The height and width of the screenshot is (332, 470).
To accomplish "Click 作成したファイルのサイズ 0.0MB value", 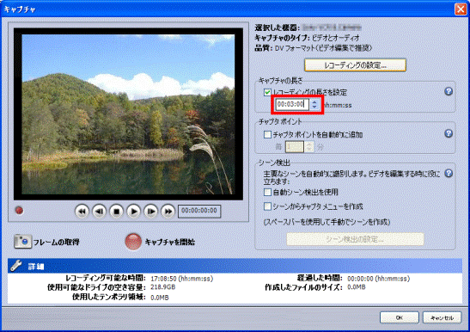I will click(x=357, y=287).
